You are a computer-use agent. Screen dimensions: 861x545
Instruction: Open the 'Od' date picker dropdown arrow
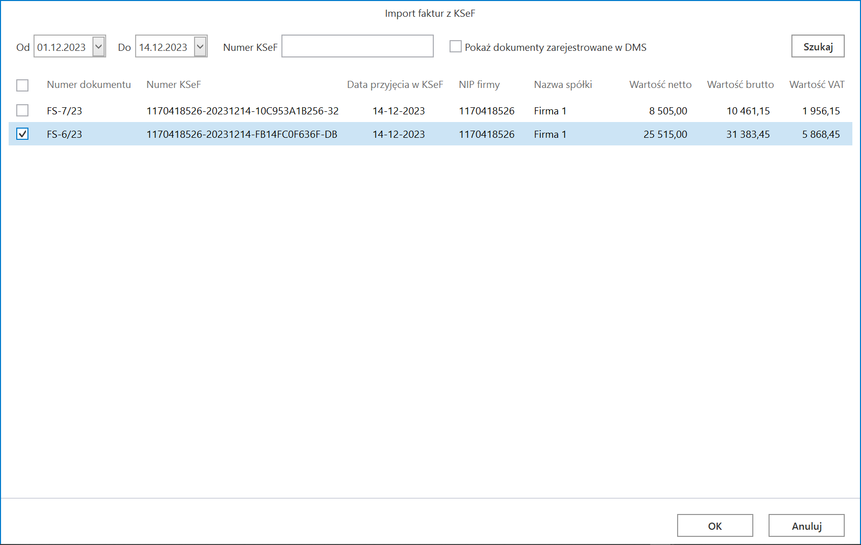99,47
